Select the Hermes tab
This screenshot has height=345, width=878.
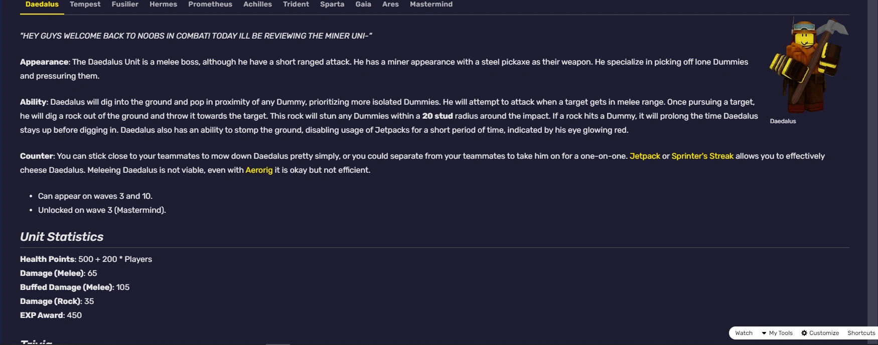click(163, 4)
